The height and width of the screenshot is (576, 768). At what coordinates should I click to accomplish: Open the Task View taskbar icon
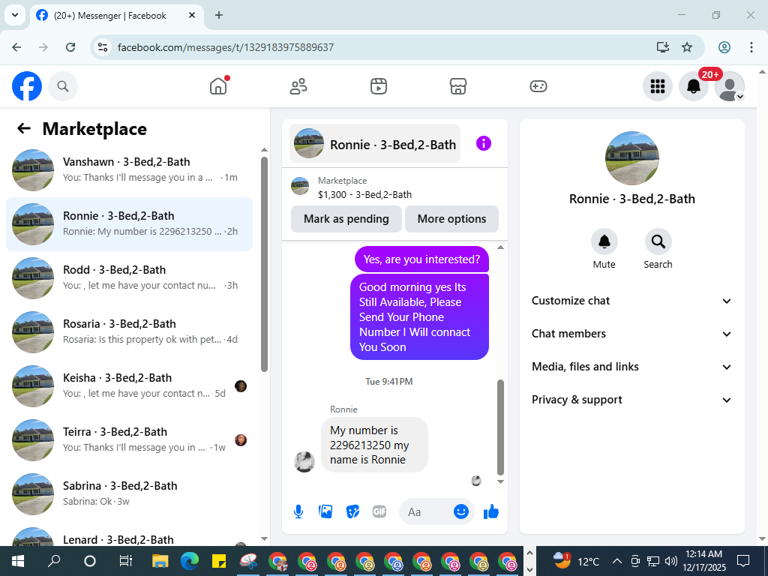point(126,561)
